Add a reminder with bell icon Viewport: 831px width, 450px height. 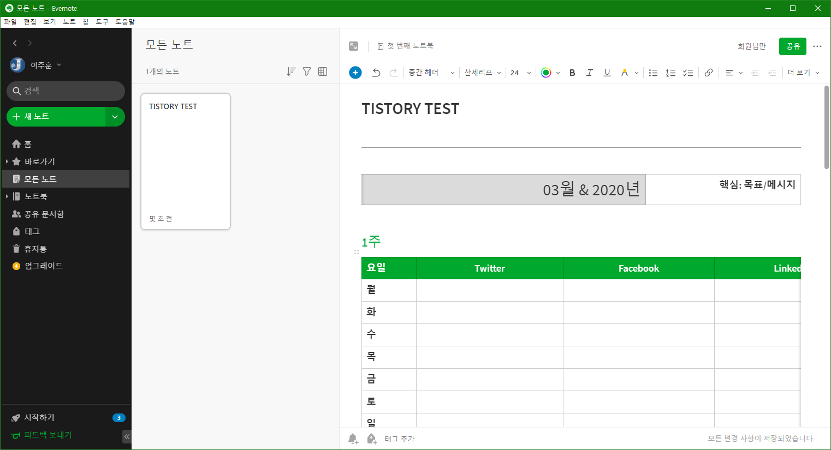pyautogui.click(x=353, y=439)
